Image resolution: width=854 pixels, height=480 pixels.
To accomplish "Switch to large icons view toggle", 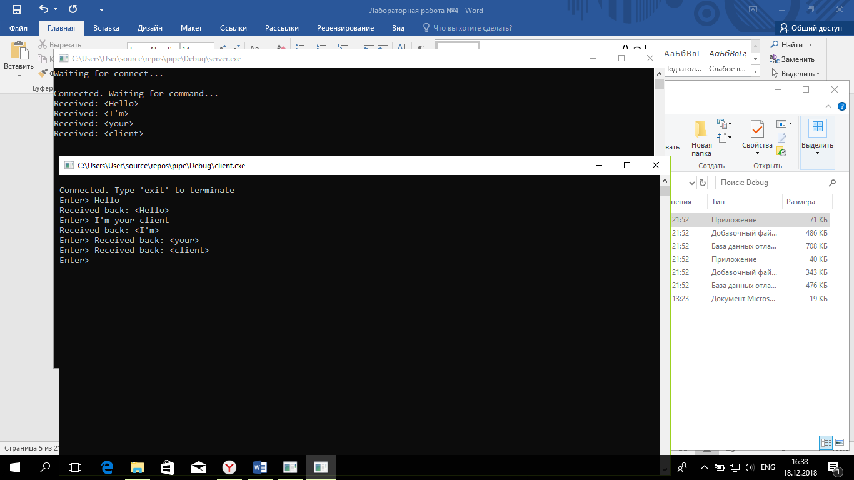I will coord(840,442).
